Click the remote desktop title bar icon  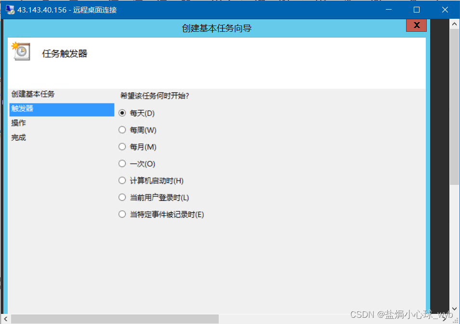(10, 10)
